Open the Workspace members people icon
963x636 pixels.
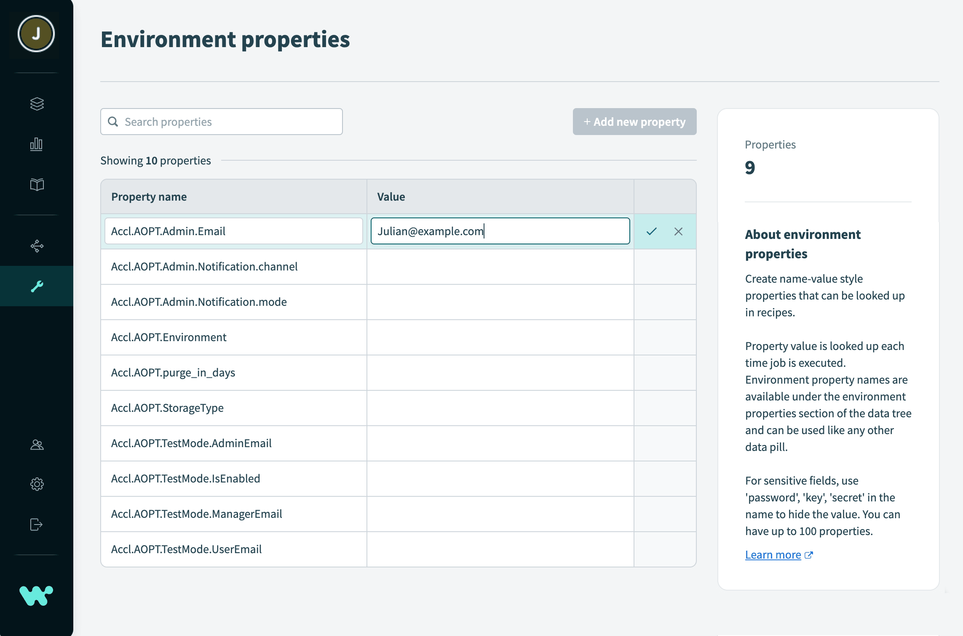[x=36, y=444]
